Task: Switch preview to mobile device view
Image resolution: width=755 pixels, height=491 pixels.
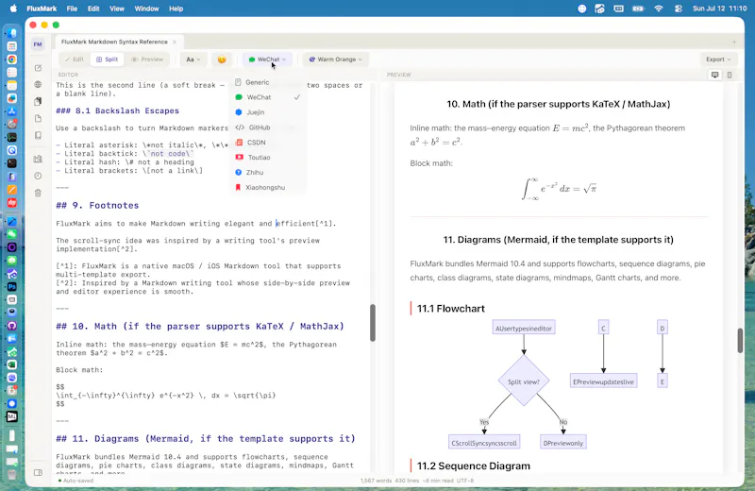Action: (x=730, y=75)
